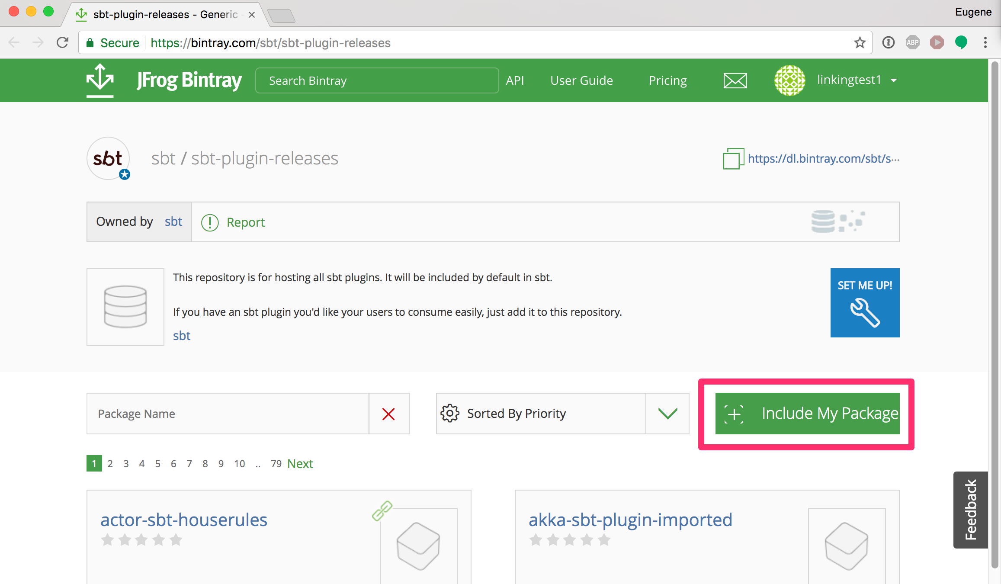Image resolution: width=1001 pixels, height=584 pixels.
Task: Open the Pricing menu item
Action: point(667,81)
